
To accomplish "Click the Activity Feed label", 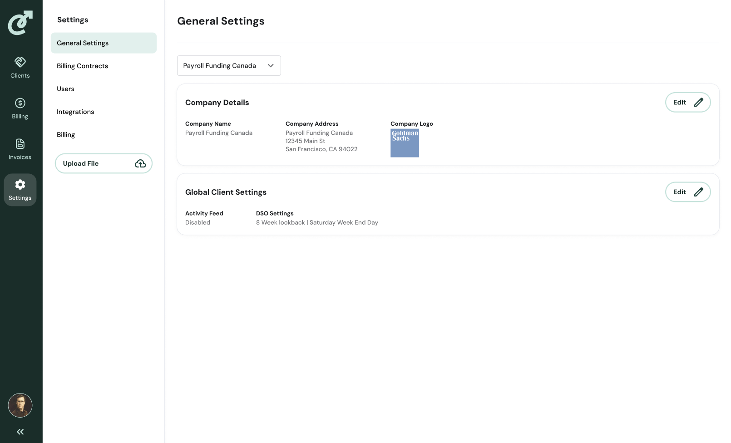I will 204,213.
